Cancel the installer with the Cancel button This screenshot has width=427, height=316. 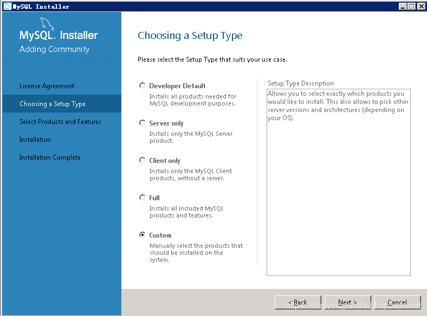point(398,302)
